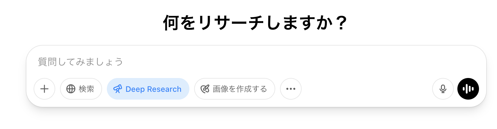This screenshot has width=497, height=129.
Task: Launch voice mode with the black waveform icon
Action: 468,89
